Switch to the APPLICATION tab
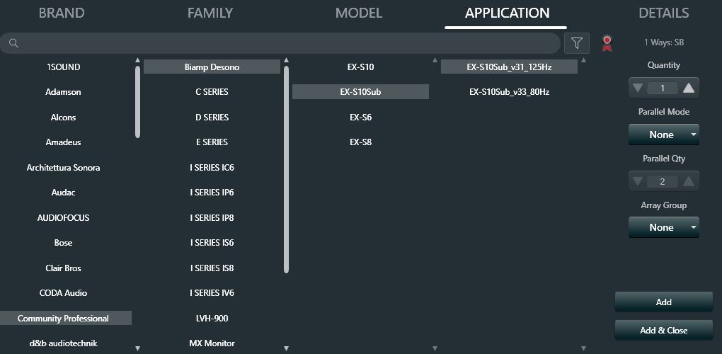This screenshot has height=354, width=722. tap(507, 13)
